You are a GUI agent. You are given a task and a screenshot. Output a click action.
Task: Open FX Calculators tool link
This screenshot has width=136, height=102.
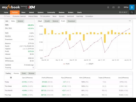click(x=45, y=16)
